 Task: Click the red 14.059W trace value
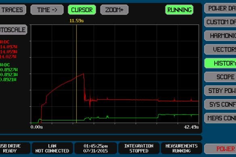click(x=9, y=52)
